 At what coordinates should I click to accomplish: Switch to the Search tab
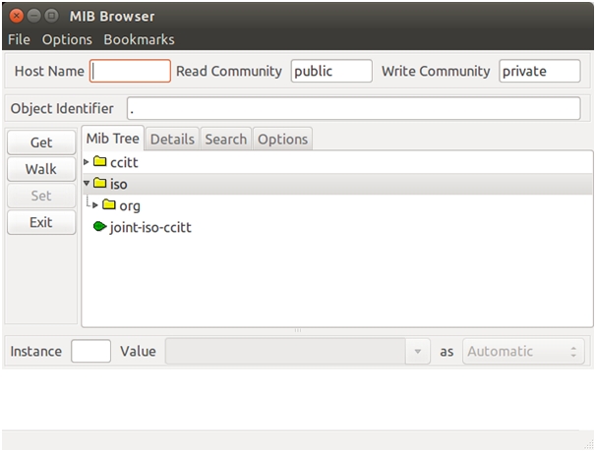point(225,140)
